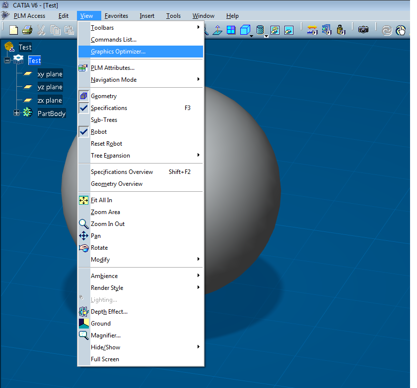Click the Zoom In Out magnifier icon

coord(84,224)
